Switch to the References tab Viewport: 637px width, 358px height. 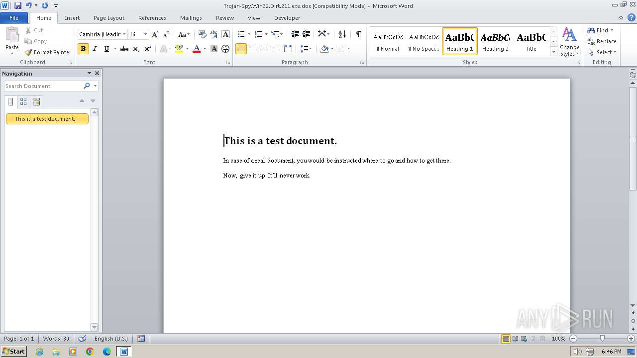tap(152, 18)
